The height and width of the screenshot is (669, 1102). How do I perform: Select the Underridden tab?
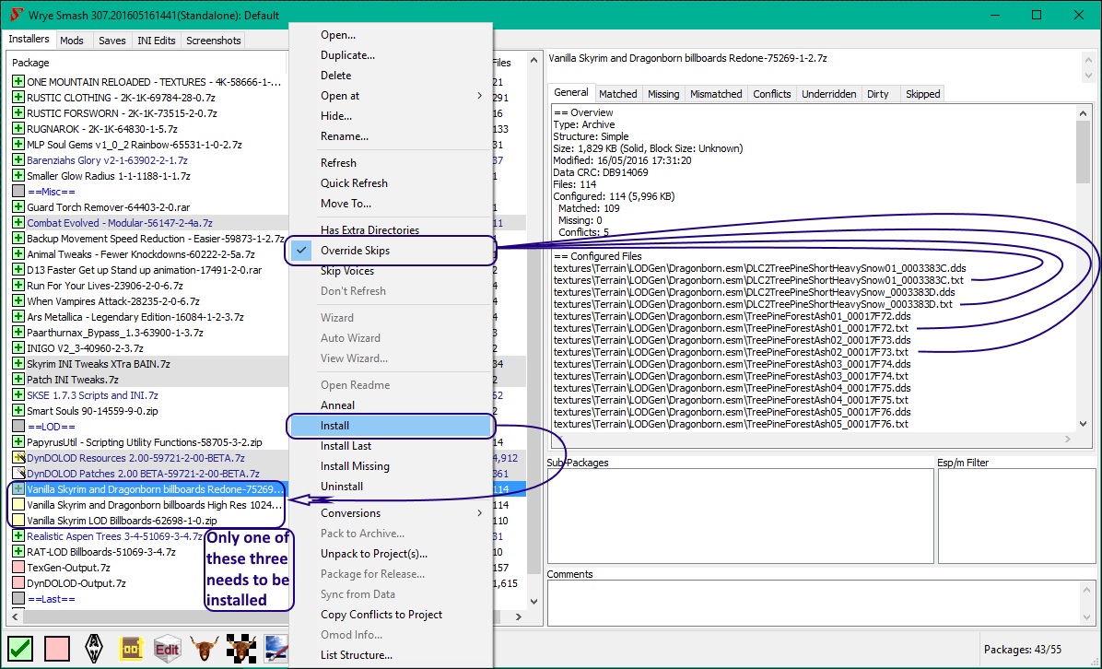[x=828, y=93]
